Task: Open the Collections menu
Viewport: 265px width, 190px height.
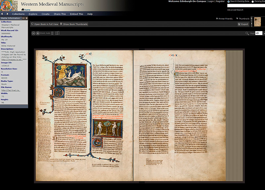Action: click(18, 14)
